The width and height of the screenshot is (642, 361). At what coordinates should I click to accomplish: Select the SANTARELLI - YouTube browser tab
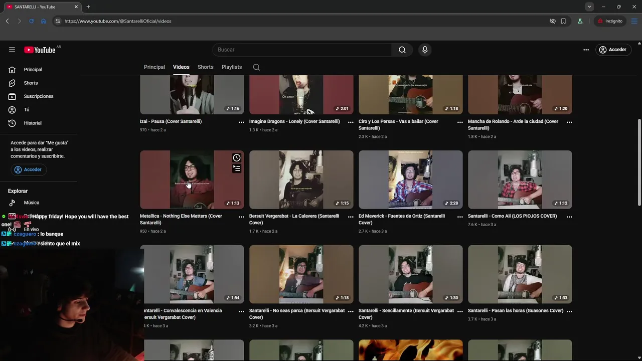click(43, 7)
